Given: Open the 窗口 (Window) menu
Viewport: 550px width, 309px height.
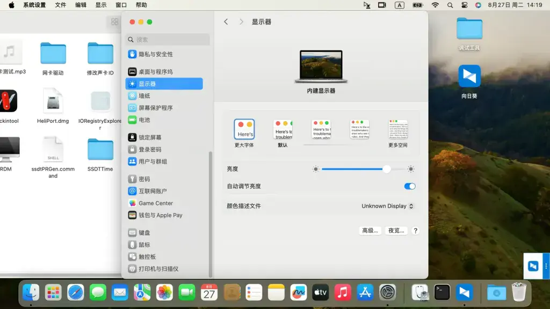Looking at the screenshot, I should 121,5.
